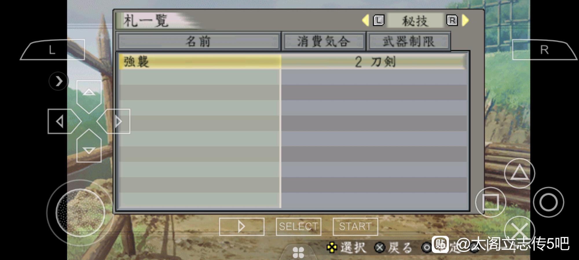Image resolution: width=579 pixels, height=260 pixels.
Task: Tap the fast-forward play button
Action: pyautogui.click(x=241, y=226)
